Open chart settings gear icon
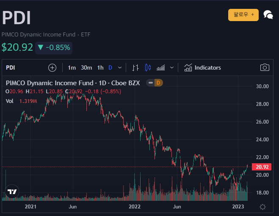The image size is (279, 216). 262,207
